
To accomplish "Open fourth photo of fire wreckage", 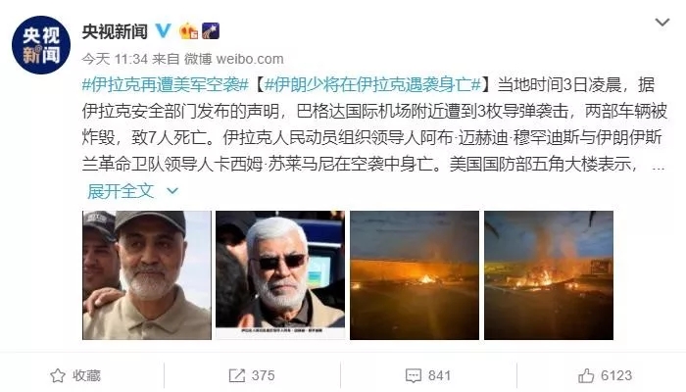I will tap(549, 275).
